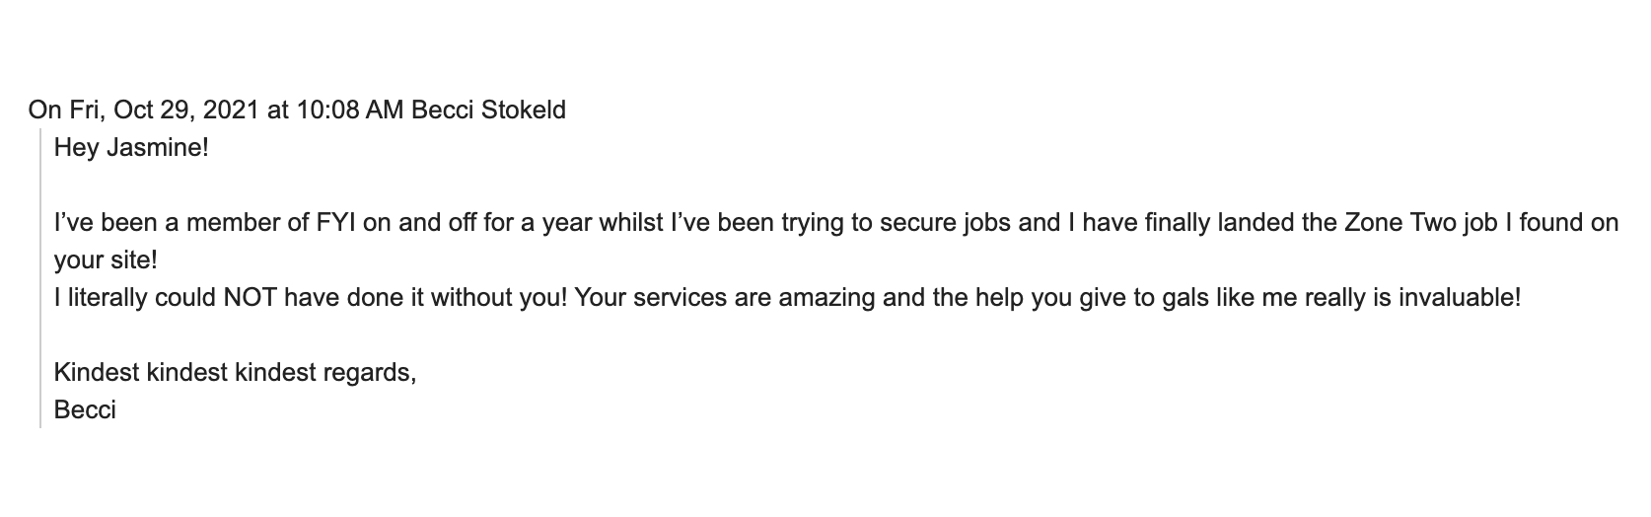This screenshot has height=517, width=1651.
Task: Click the word FYI in the message
Action: [x=337, y=223]
